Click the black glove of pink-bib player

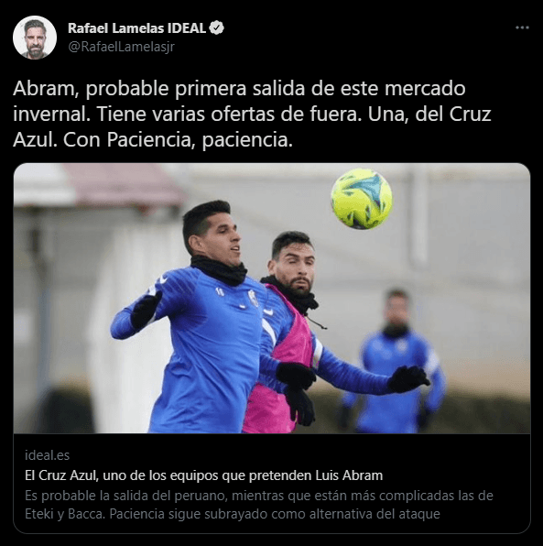[408, 379]
